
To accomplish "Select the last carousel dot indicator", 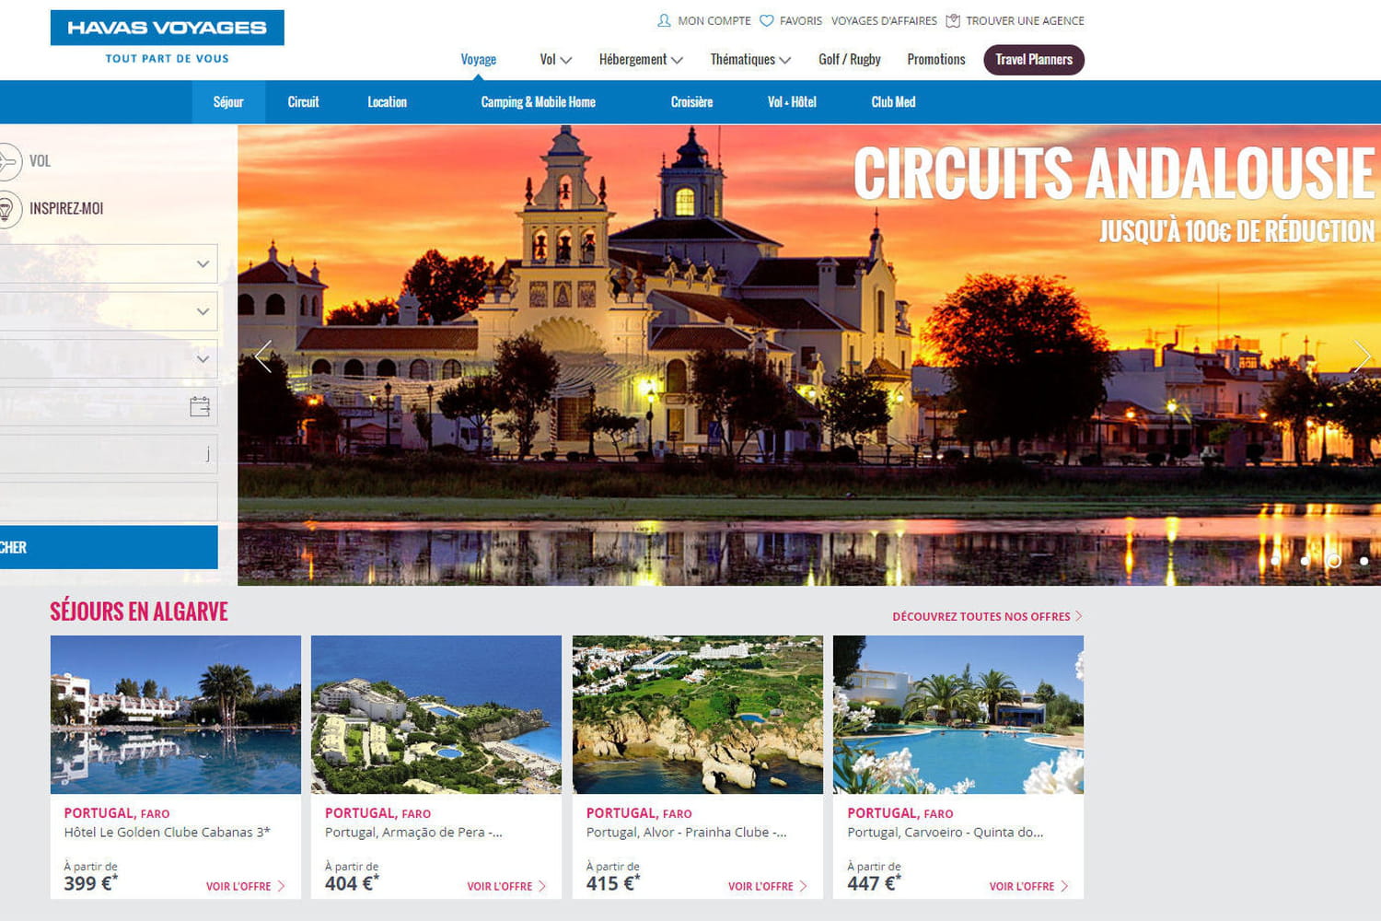I will pos(1364,561).
